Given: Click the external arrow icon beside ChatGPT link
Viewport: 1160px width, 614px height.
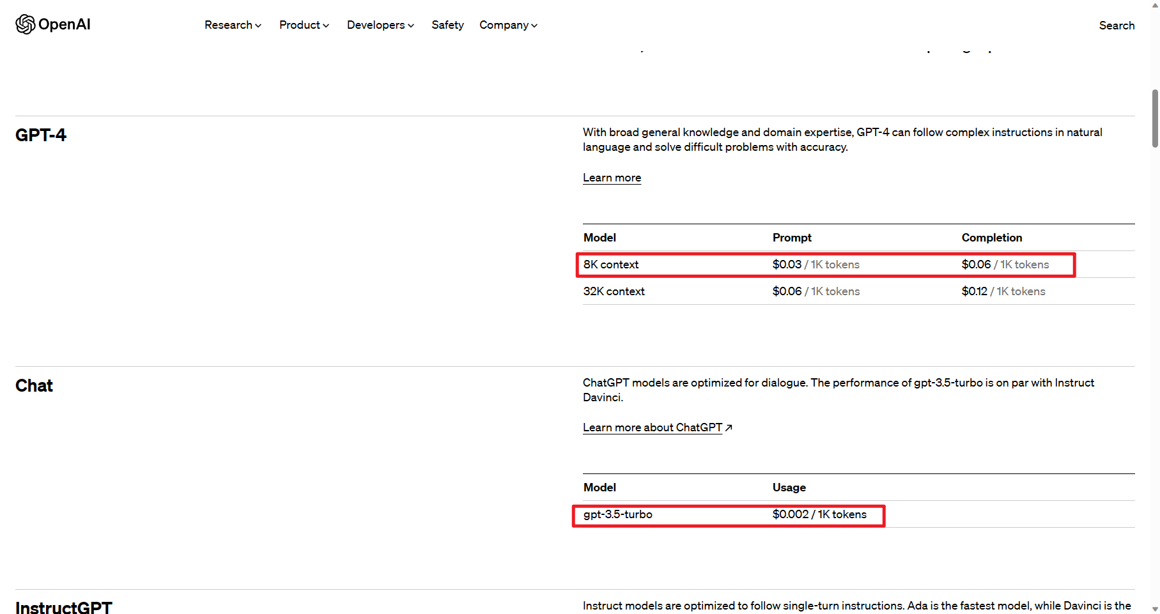Looking at the screenshot, I should pyautogui.click(x=729, y=427).
